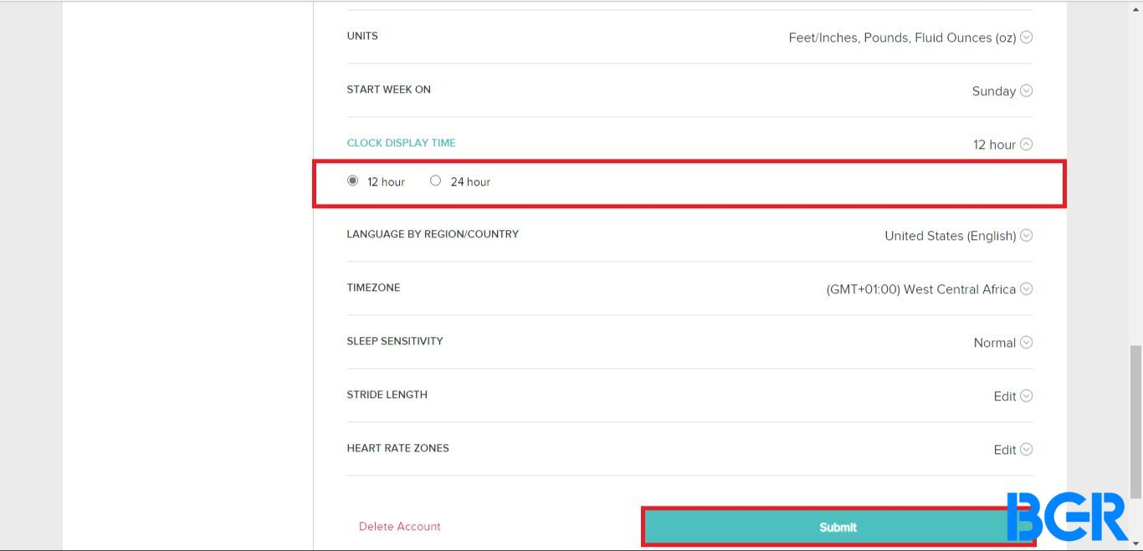Expand the Language by Region/Country chevron
This screenshot has width=1143, height=551.
[x=1027, y=235]
